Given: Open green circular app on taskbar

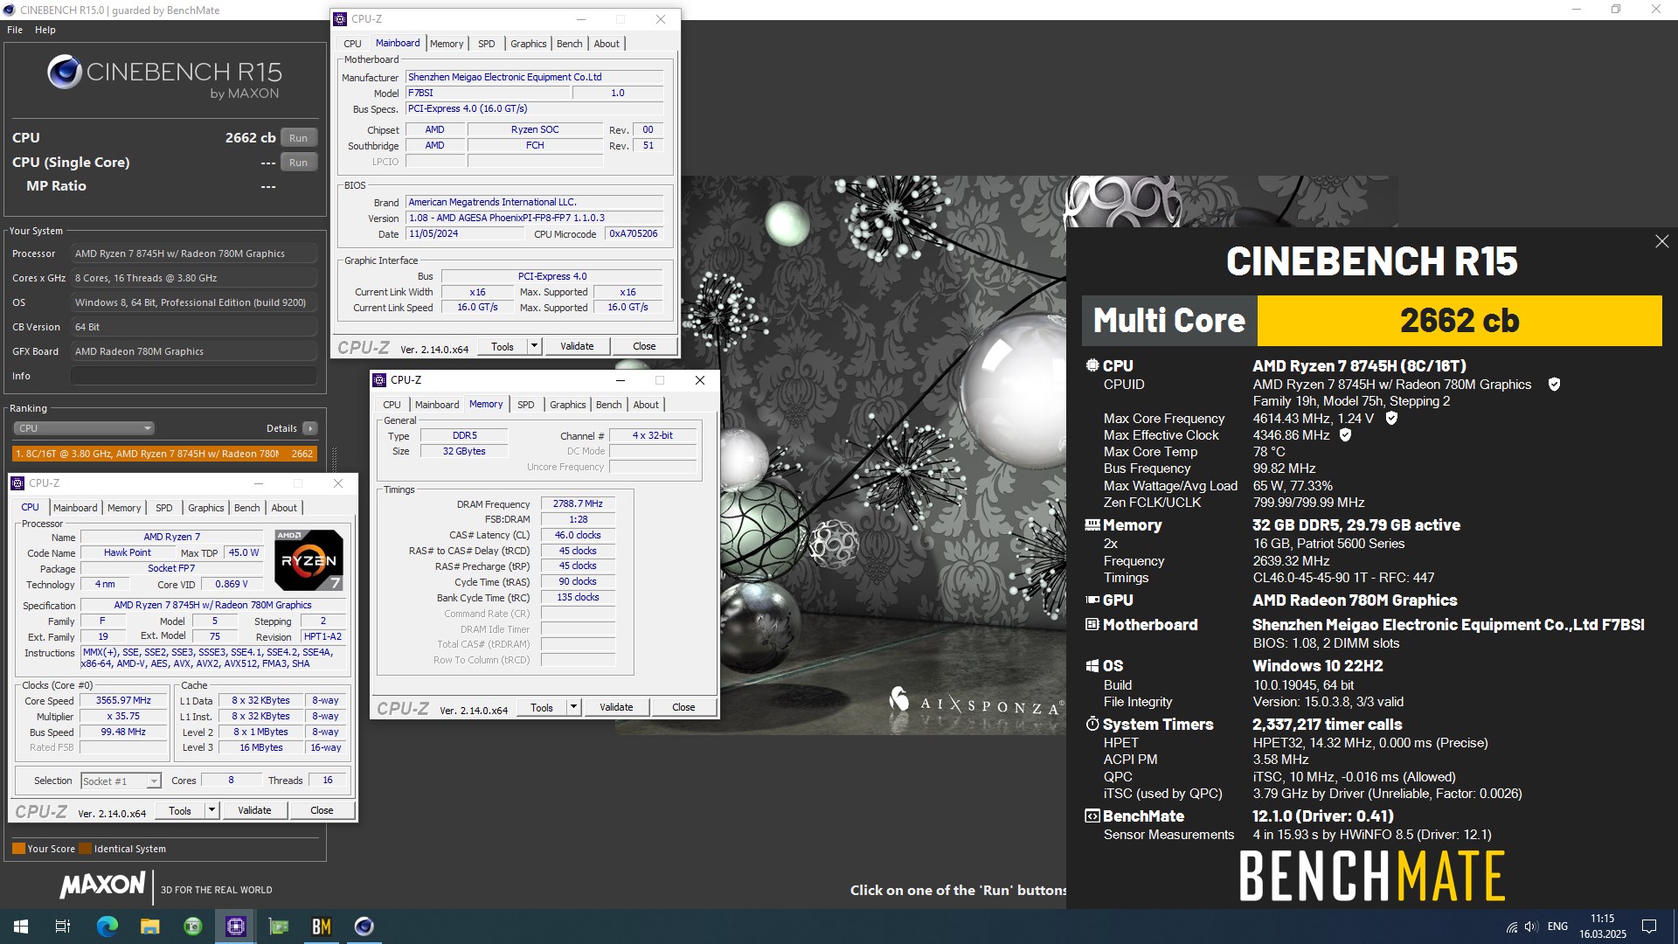Looking at the screenshot, I should (x=192, y=927).
